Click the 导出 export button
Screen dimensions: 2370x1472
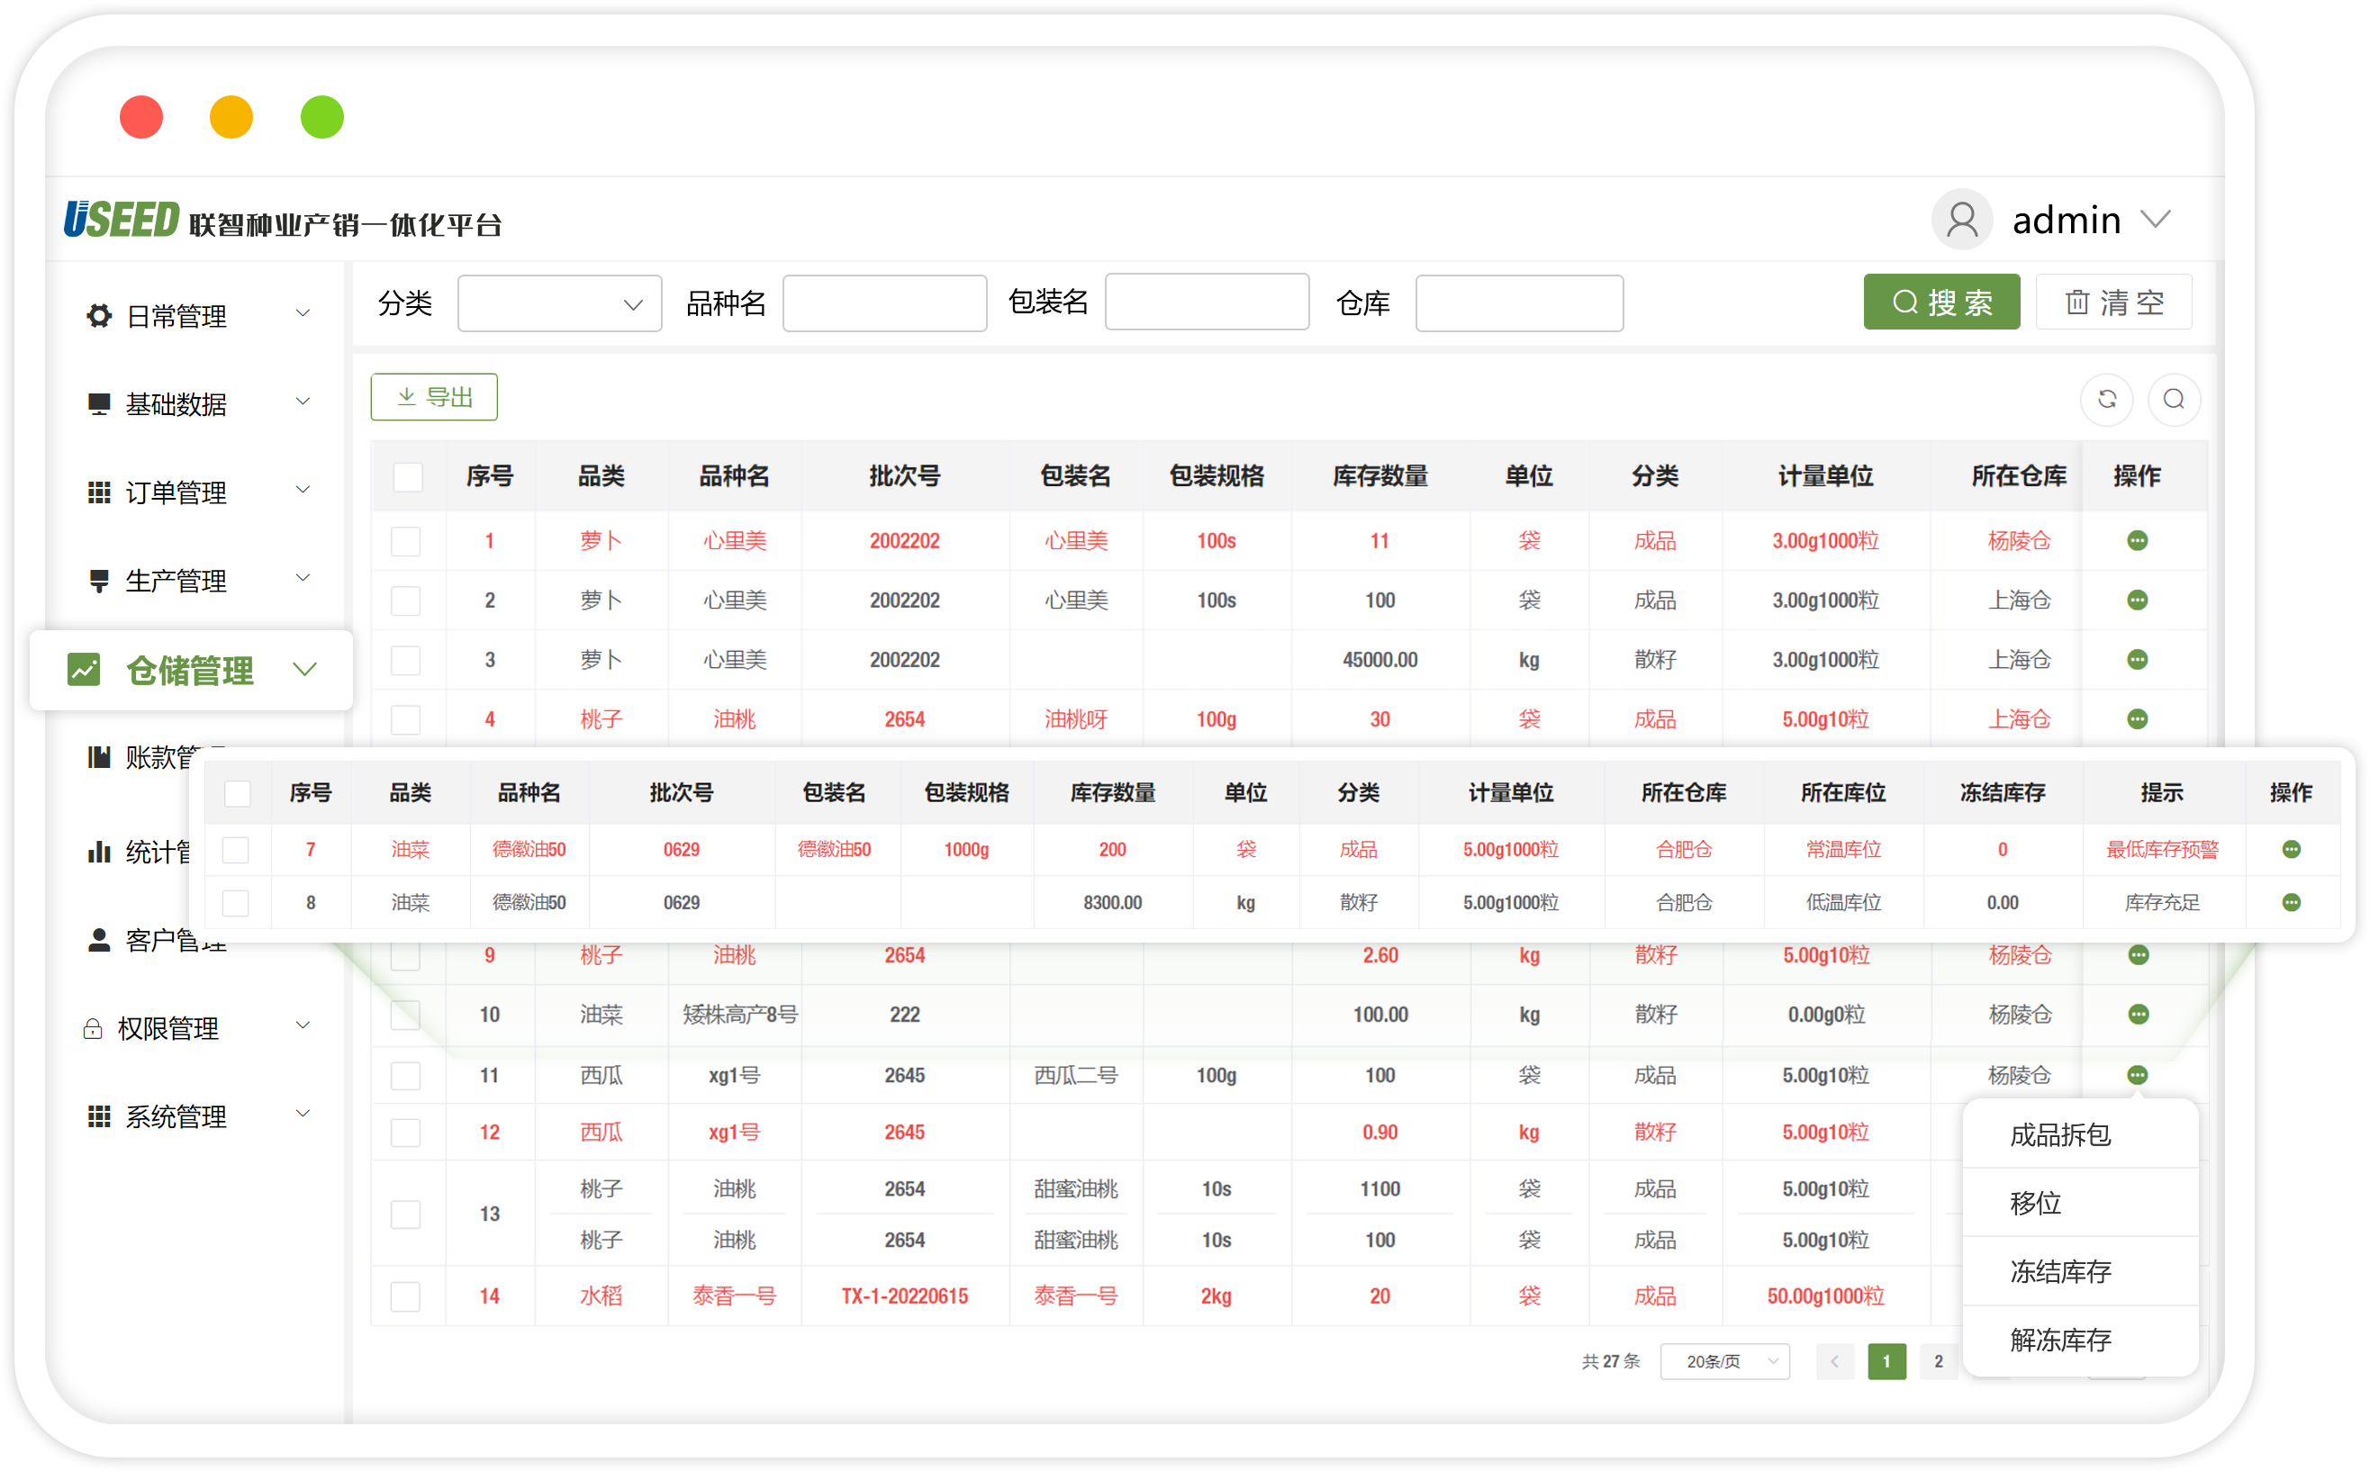[433, 396]
